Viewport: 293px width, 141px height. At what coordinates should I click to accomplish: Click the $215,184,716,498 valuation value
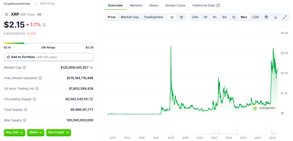(x=80, y=78)
